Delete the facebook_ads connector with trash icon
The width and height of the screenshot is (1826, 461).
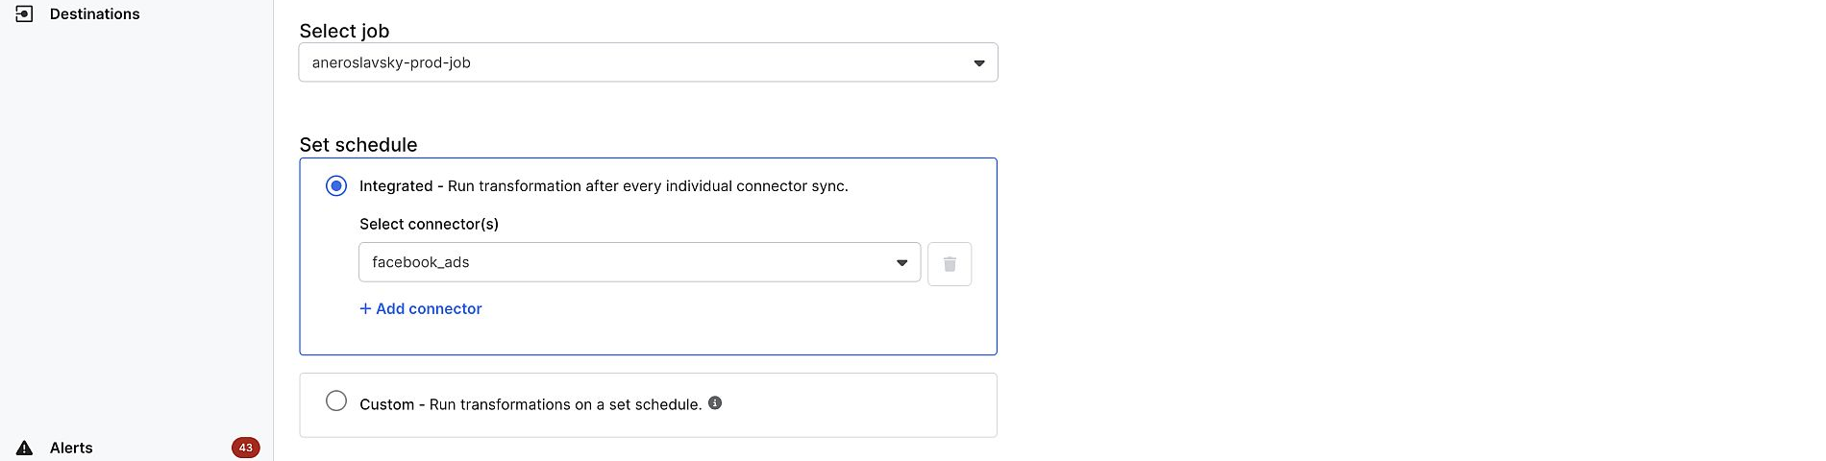[950, 264]
